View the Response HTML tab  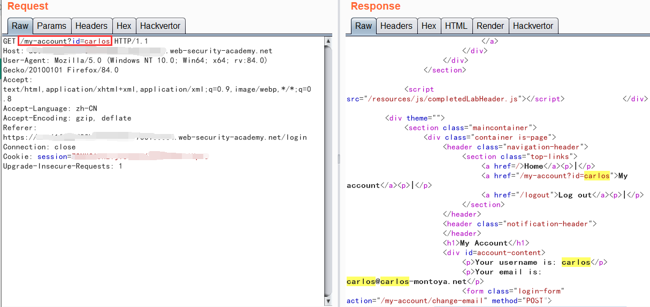coord(456,26)
